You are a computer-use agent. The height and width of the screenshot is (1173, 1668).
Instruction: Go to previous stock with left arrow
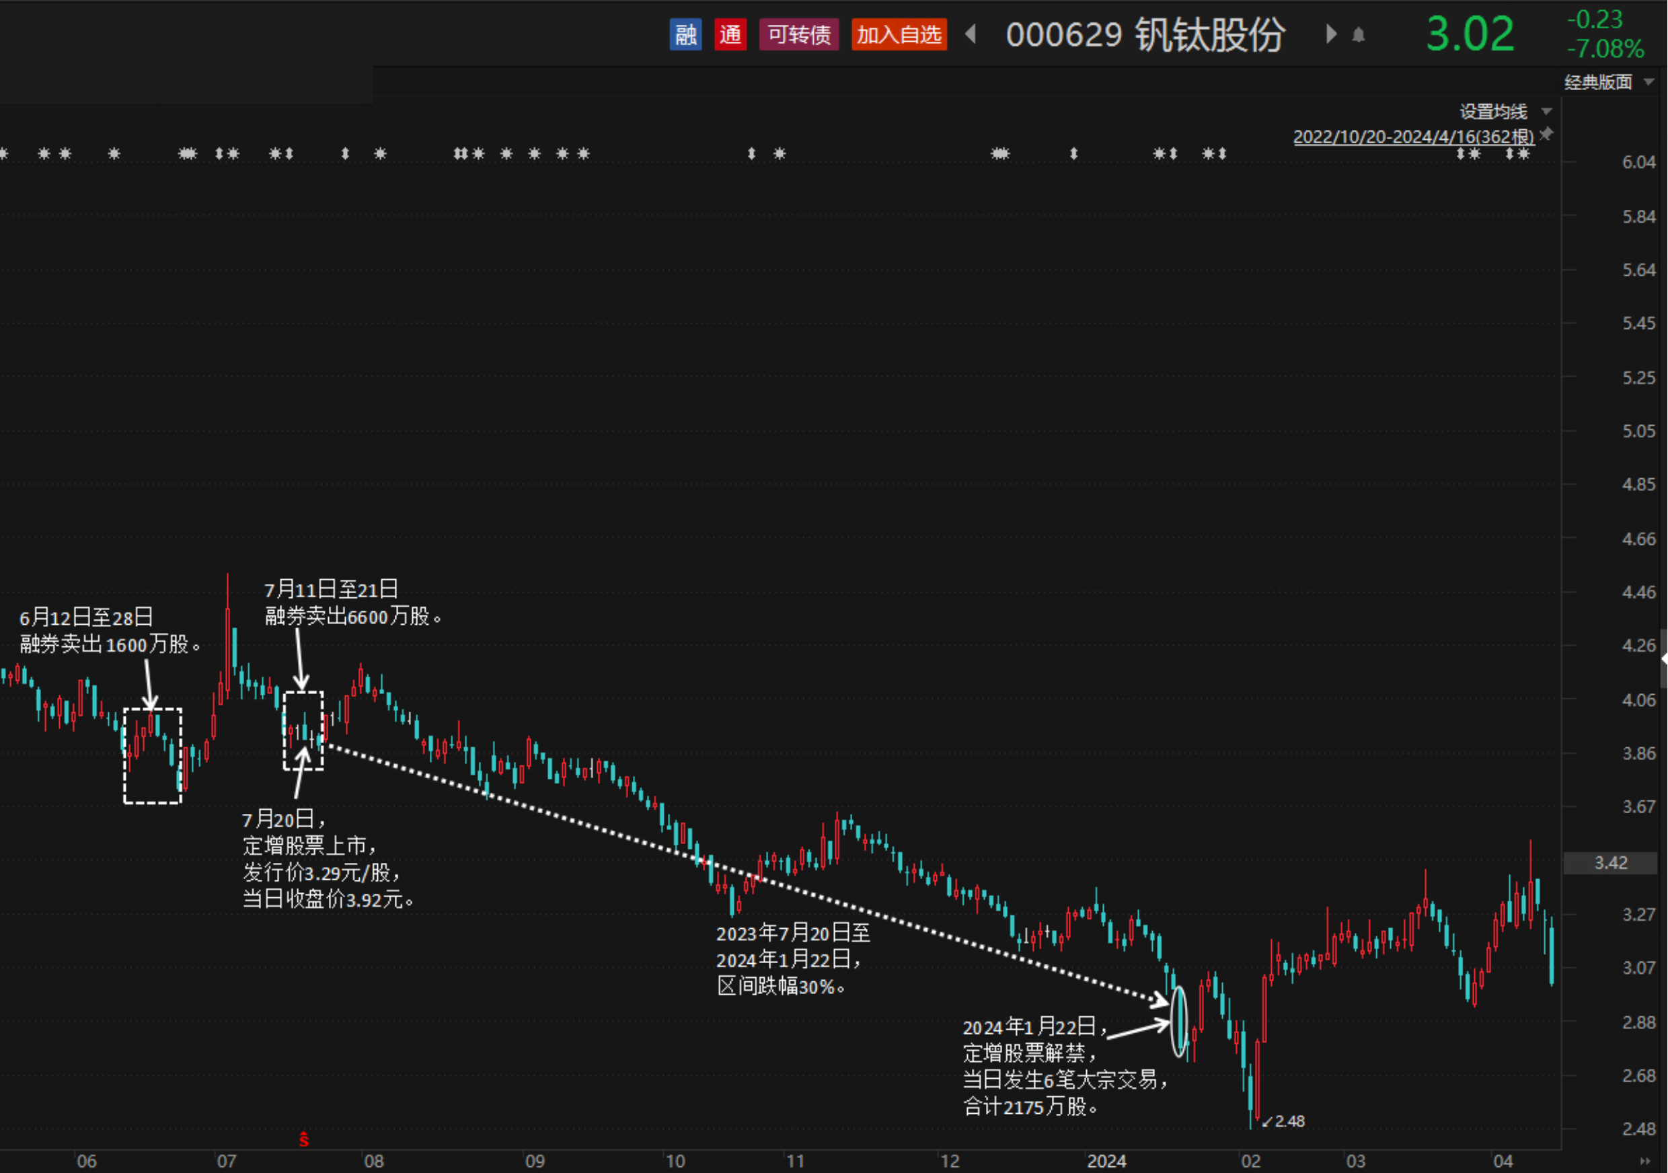[971, 34]
